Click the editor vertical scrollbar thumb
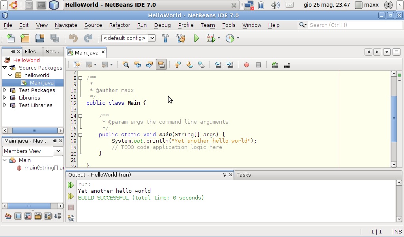Image resolution: width=404 pixels, height=237 pixels. pos(394,119)
